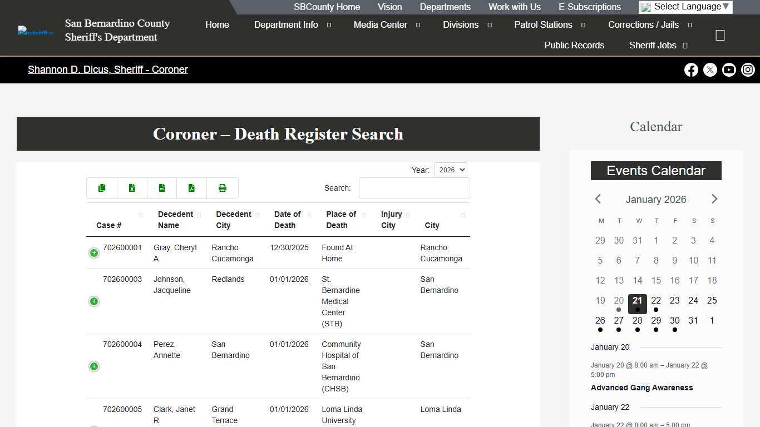Advance calendar to February 2026
This screenshot has height=427, width=760.
714,198
